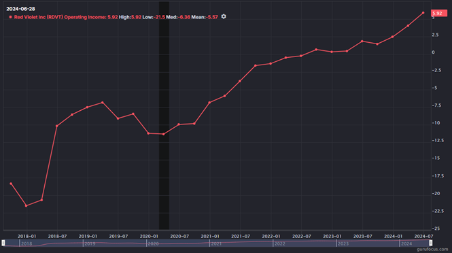Click the -22.5 y-axis label

tap(437, 211)
